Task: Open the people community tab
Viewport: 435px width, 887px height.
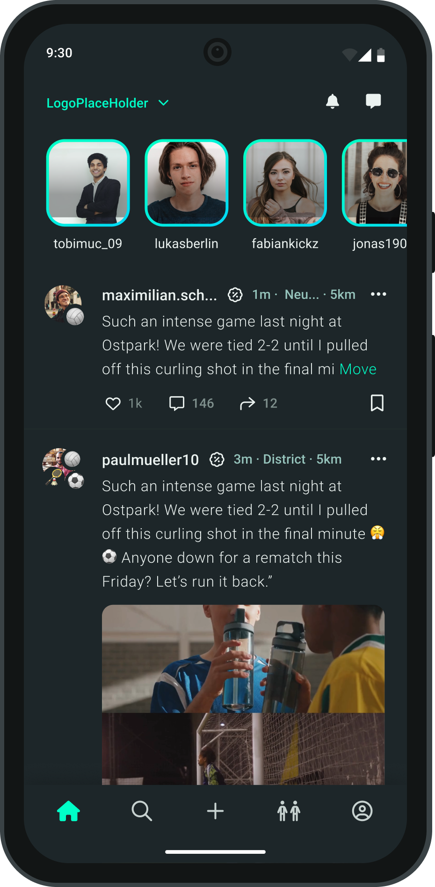Action: pyautogui.click(x=289, y=811)
